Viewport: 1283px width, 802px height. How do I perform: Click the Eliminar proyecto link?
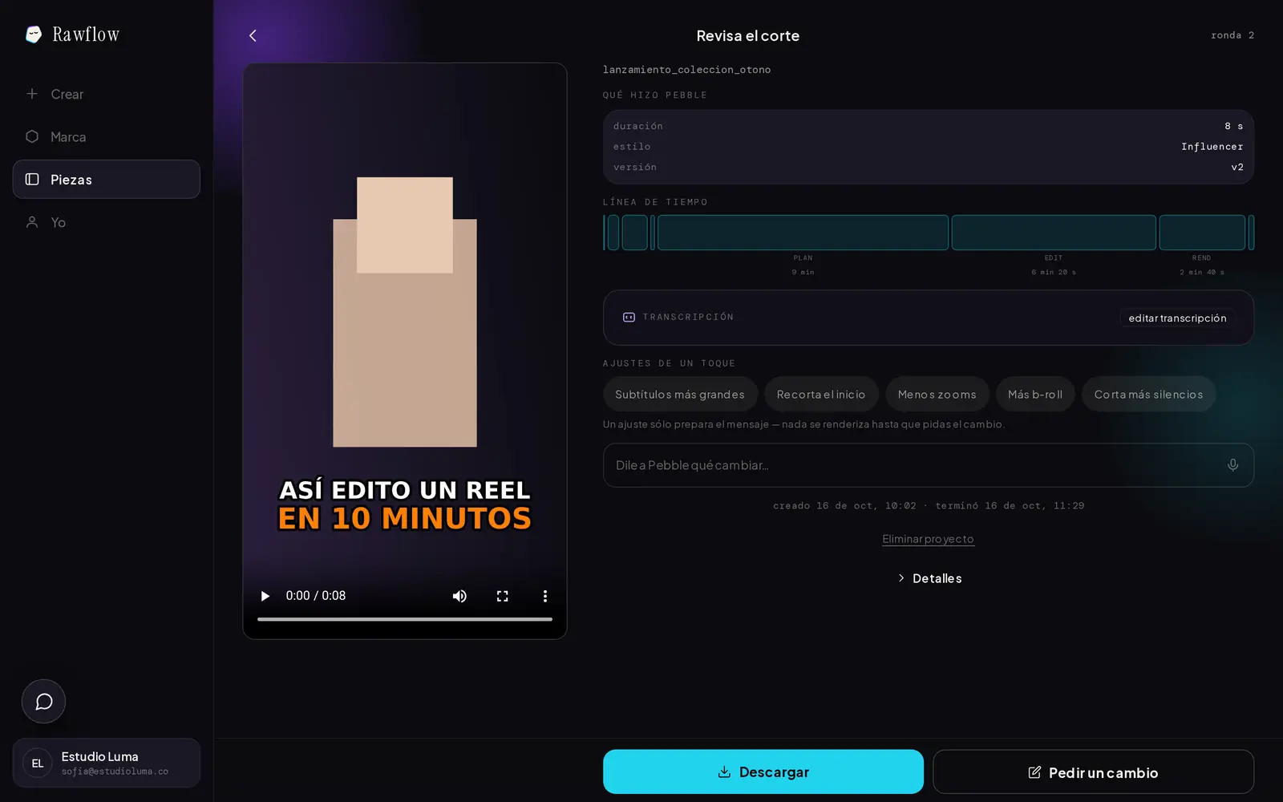click(928, 539)
